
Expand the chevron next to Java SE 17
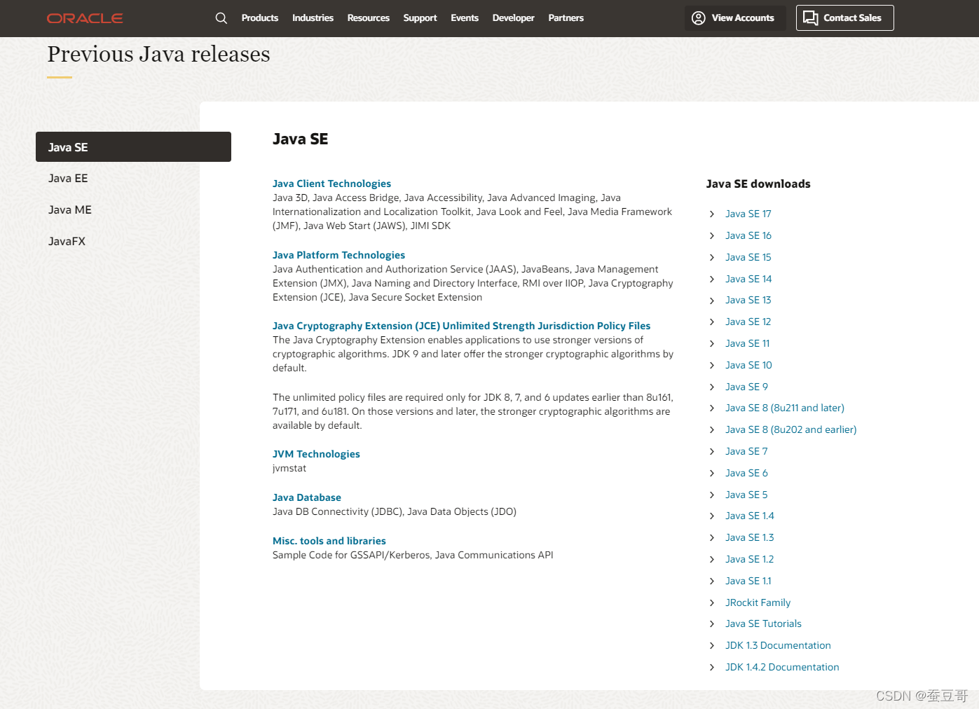(x=711, y=214)
